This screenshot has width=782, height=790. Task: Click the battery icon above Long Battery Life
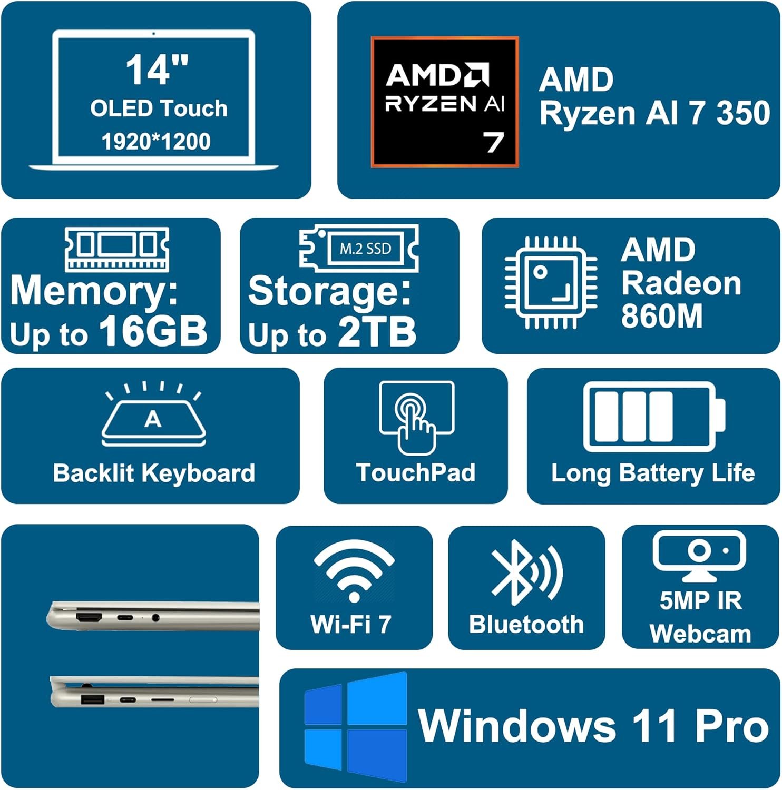654,417
